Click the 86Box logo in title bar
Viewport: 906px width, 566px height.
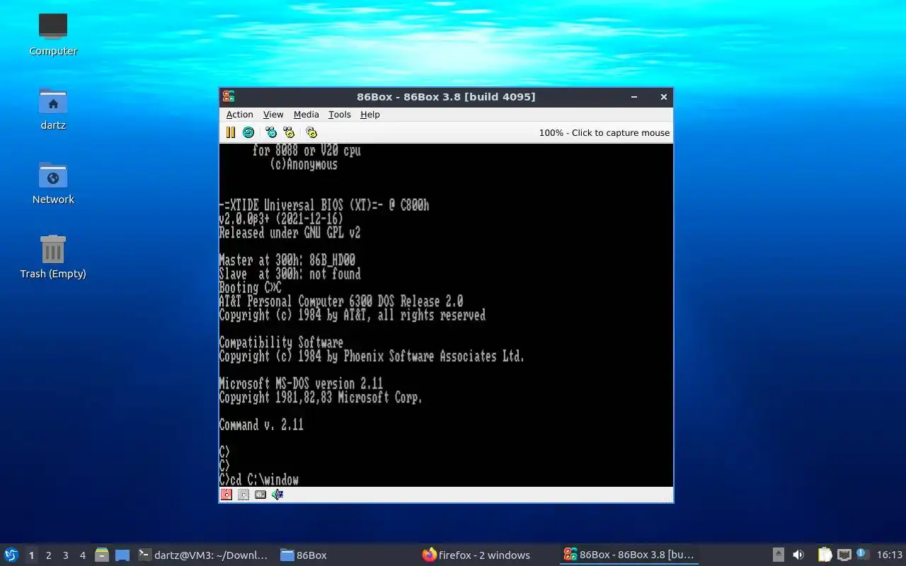228,97
